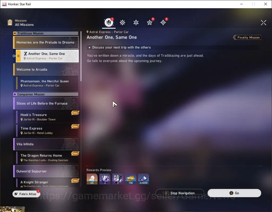Minimize the Honkai: Star Rail window
272x212 pixels.
[241, 4]
